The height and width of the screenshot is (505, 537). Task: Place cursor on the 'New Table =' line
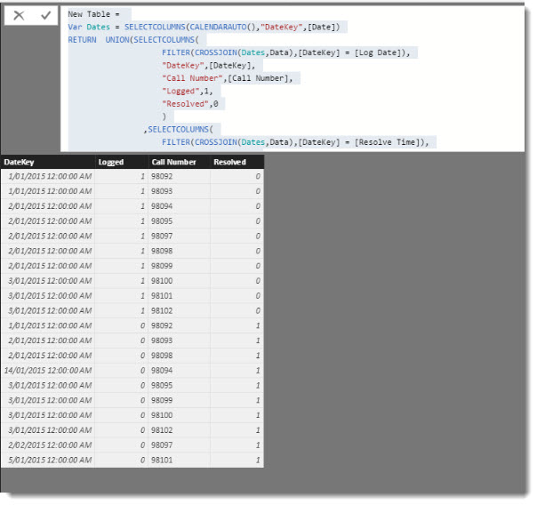[93, 14]
